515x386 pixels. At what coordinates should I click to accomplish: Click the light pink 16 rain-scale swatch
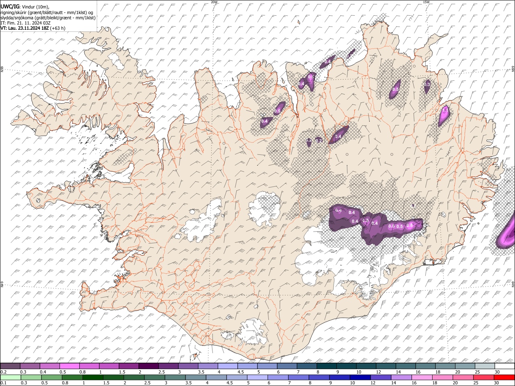click(422, 377)
